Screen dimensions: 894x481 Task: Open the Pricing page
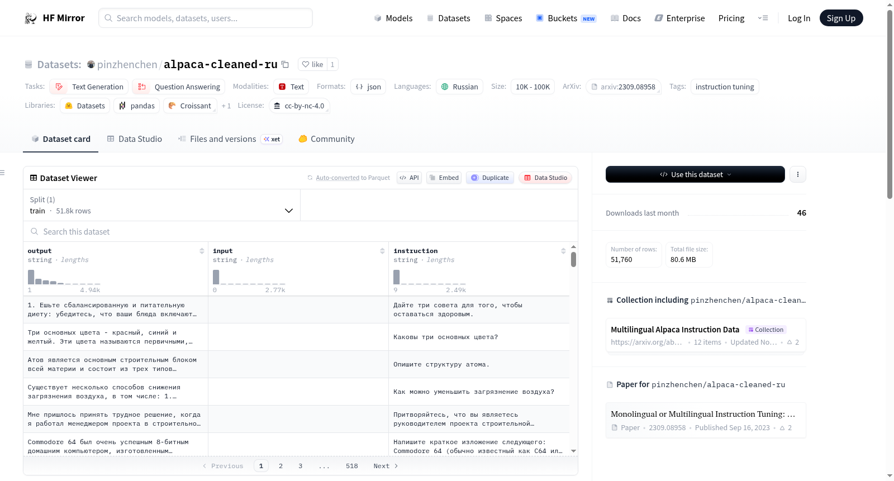pyautogui.click(x=731, y=18)
